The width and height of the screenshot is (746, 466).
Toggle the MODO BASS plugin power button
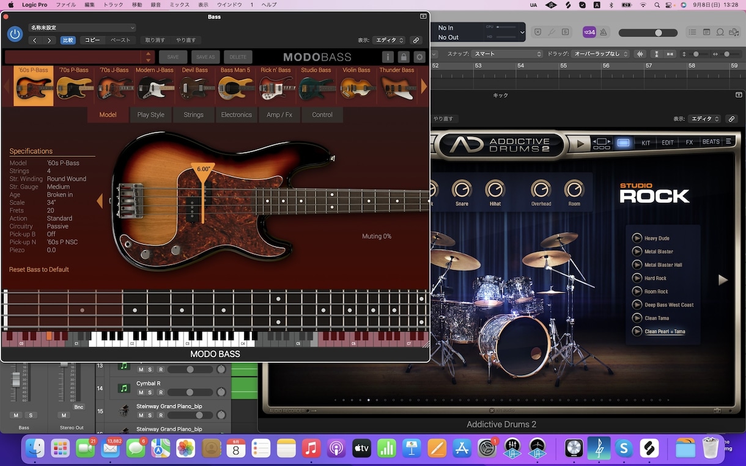(15, 34)
